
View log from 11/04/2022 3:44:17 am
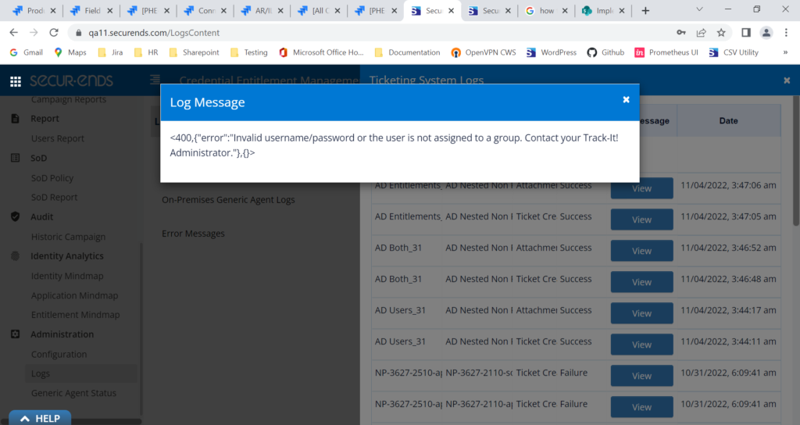pyautogui.click(x=642, y=313)
